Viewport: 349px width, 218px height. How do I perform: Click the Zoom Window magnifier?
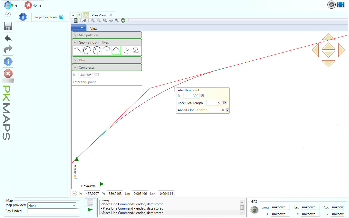105,20
